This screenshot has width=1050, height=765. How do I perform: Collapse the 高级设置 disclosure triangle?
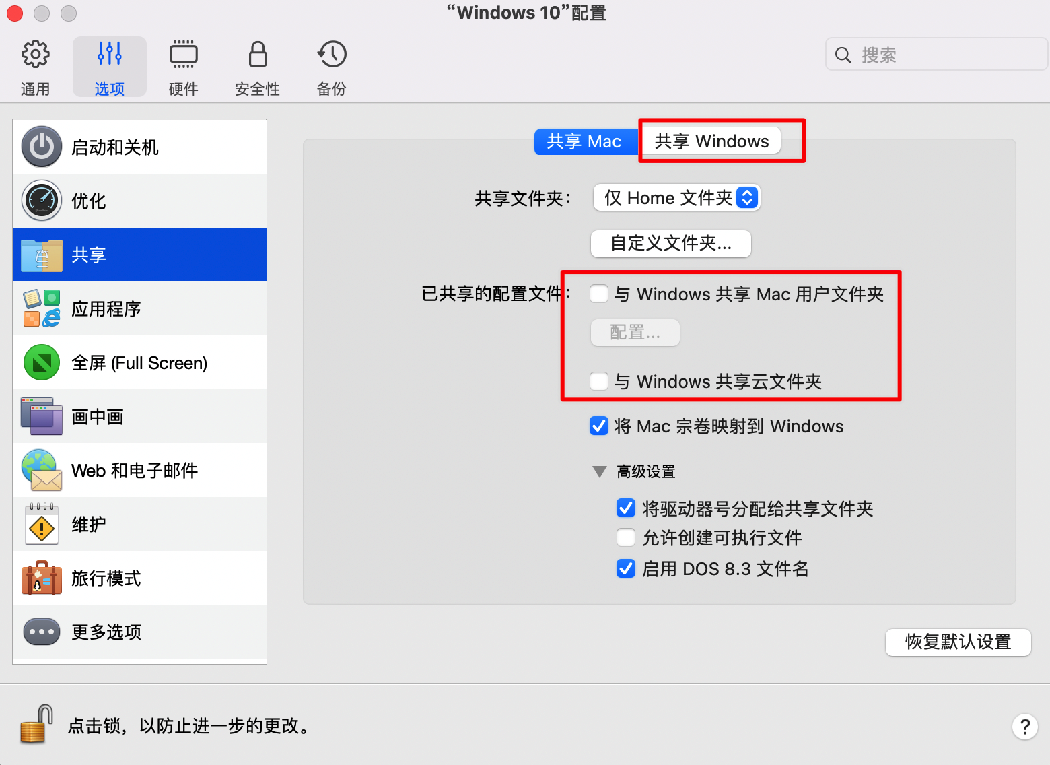(599, 471)
